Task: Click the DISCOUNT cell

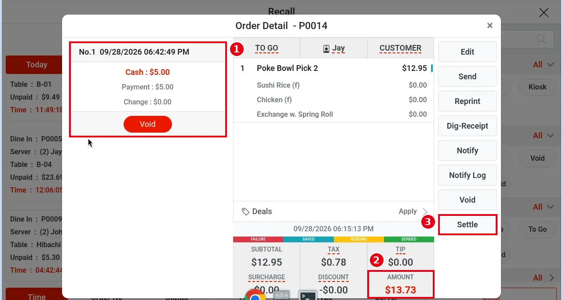Action: pyautogui.click(x=333, y=284)
